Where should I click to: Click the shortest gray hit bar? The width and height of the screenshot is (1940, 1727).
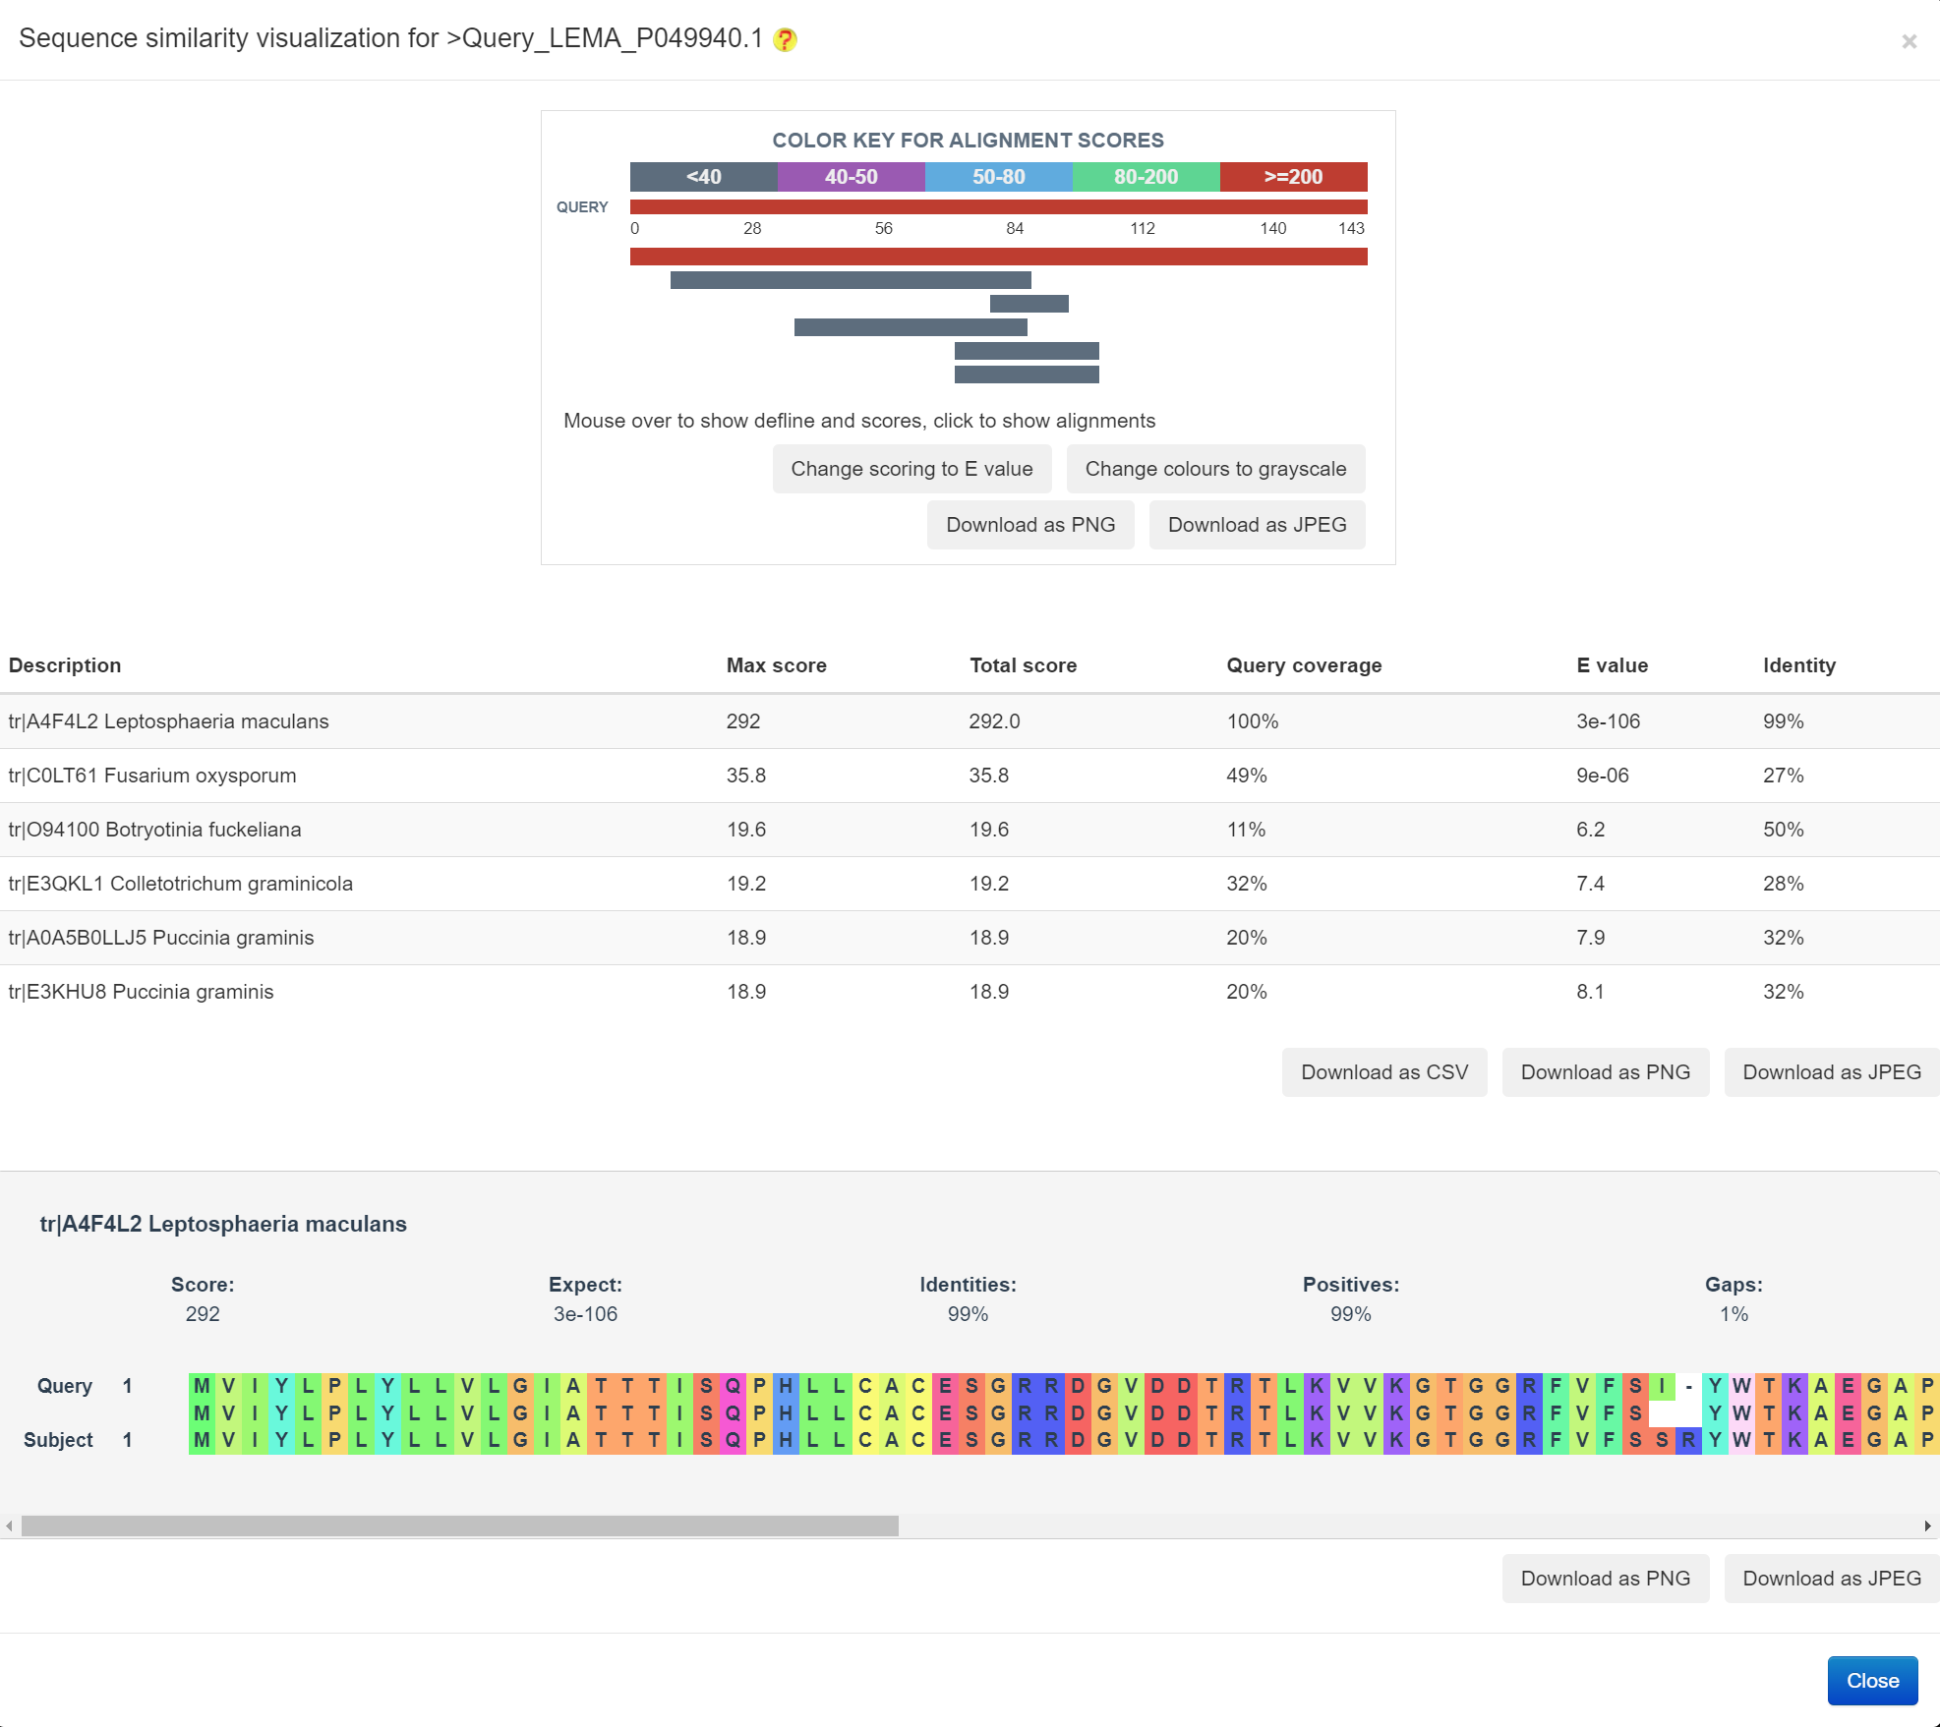coord(1029,304)
